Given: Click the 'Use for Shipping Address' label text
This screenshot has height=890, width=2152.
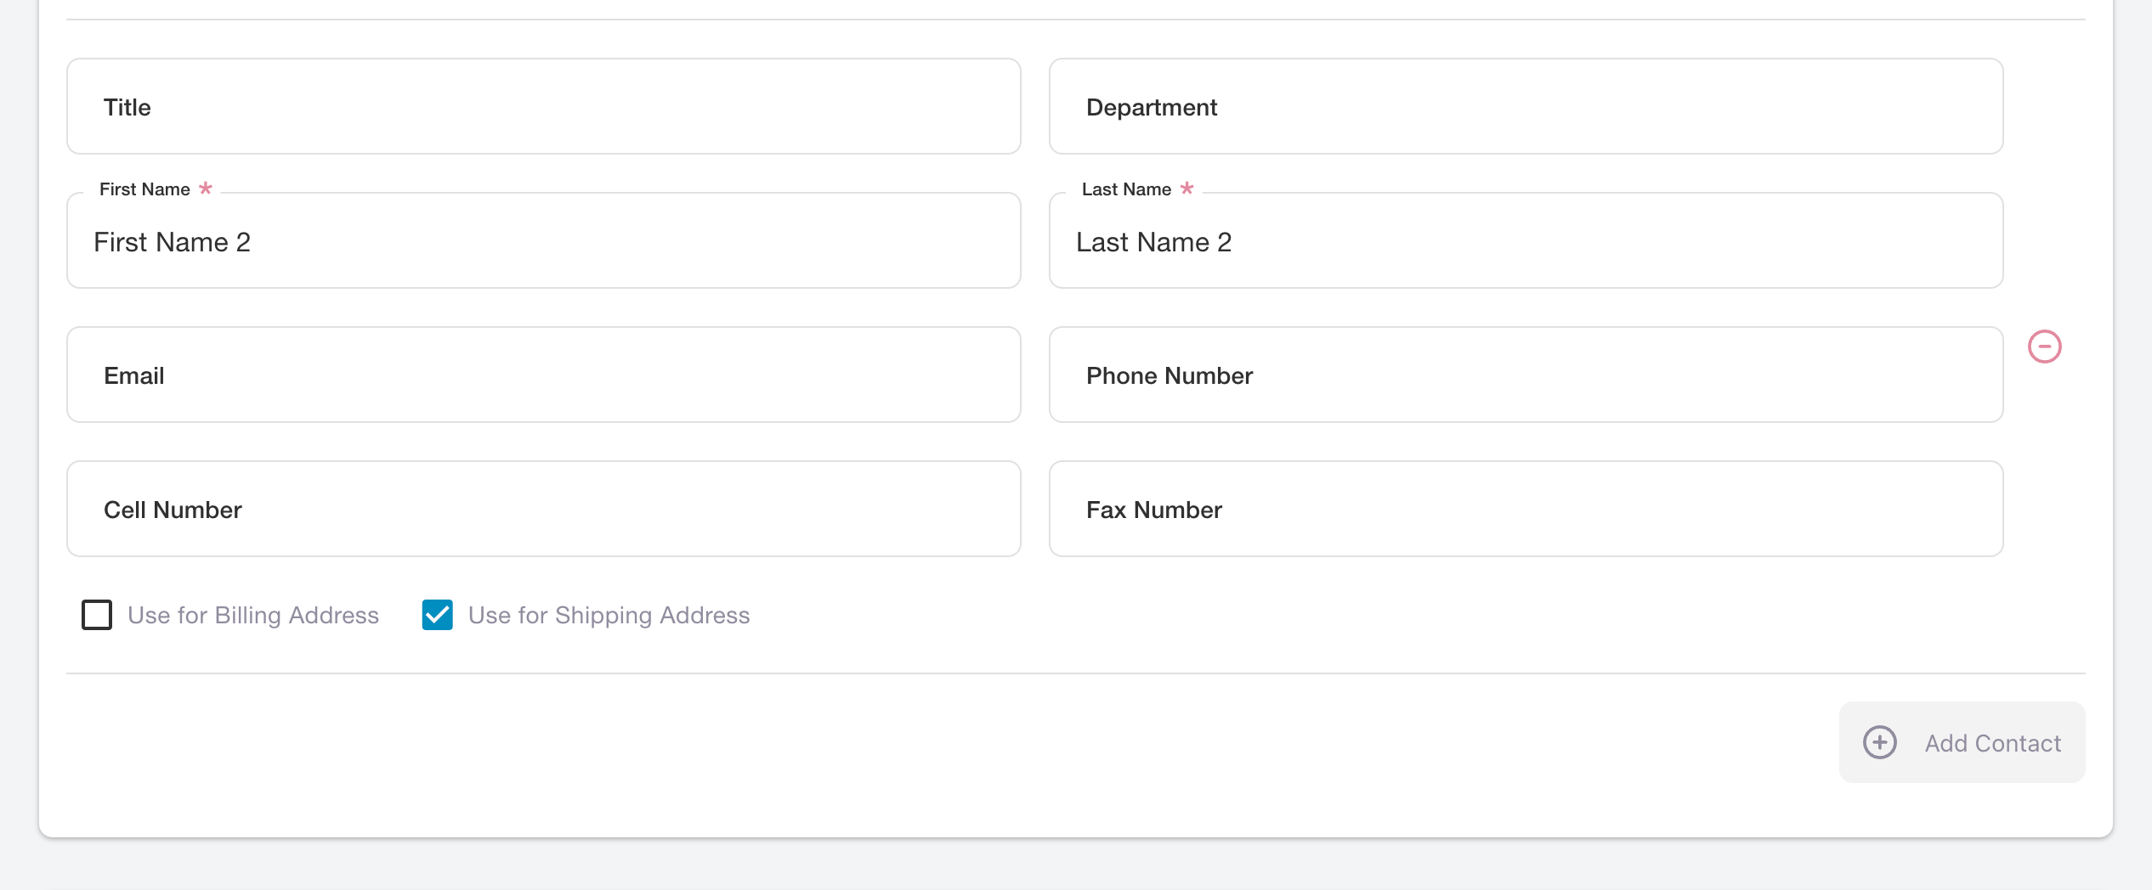Looking at the screenshot, I should click(x=609, y=615).
